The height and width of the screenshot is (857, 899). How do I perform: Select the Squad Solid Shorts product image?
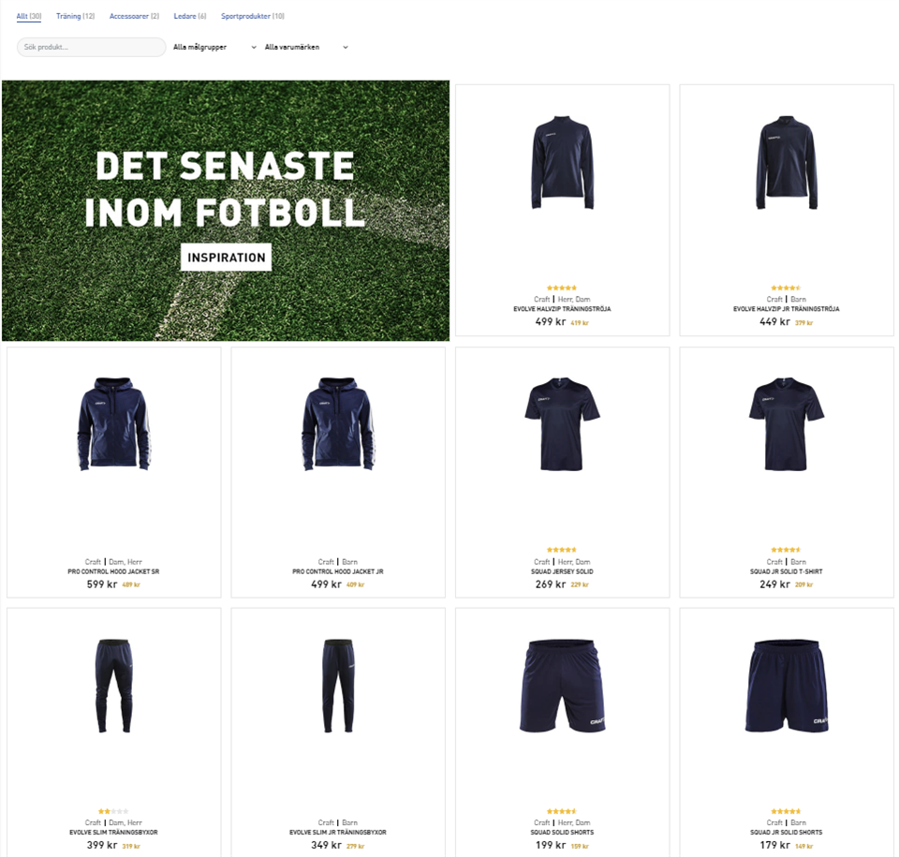coord(562,686)
